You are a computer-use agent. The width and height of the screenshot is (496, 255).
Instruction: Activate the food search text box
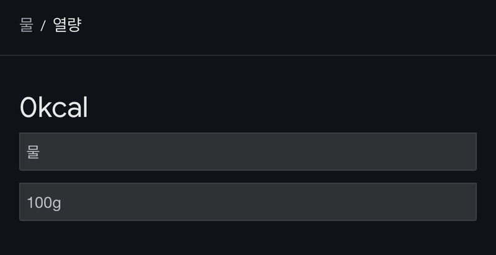click(248, 152)
